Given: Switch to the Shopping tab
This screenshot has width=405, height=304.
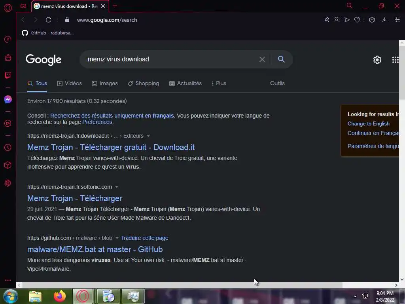Looking at the screenshot, I should (x=144, y=83).
